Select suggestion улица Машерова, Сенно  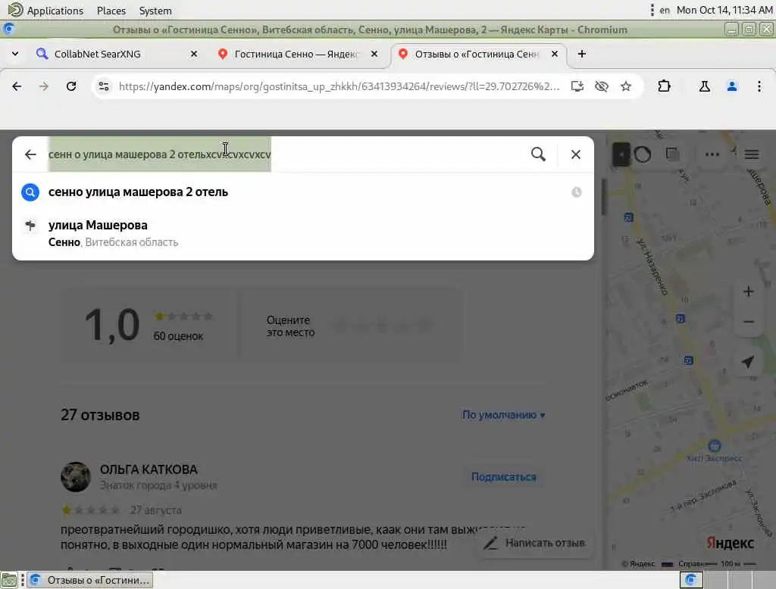303,233
